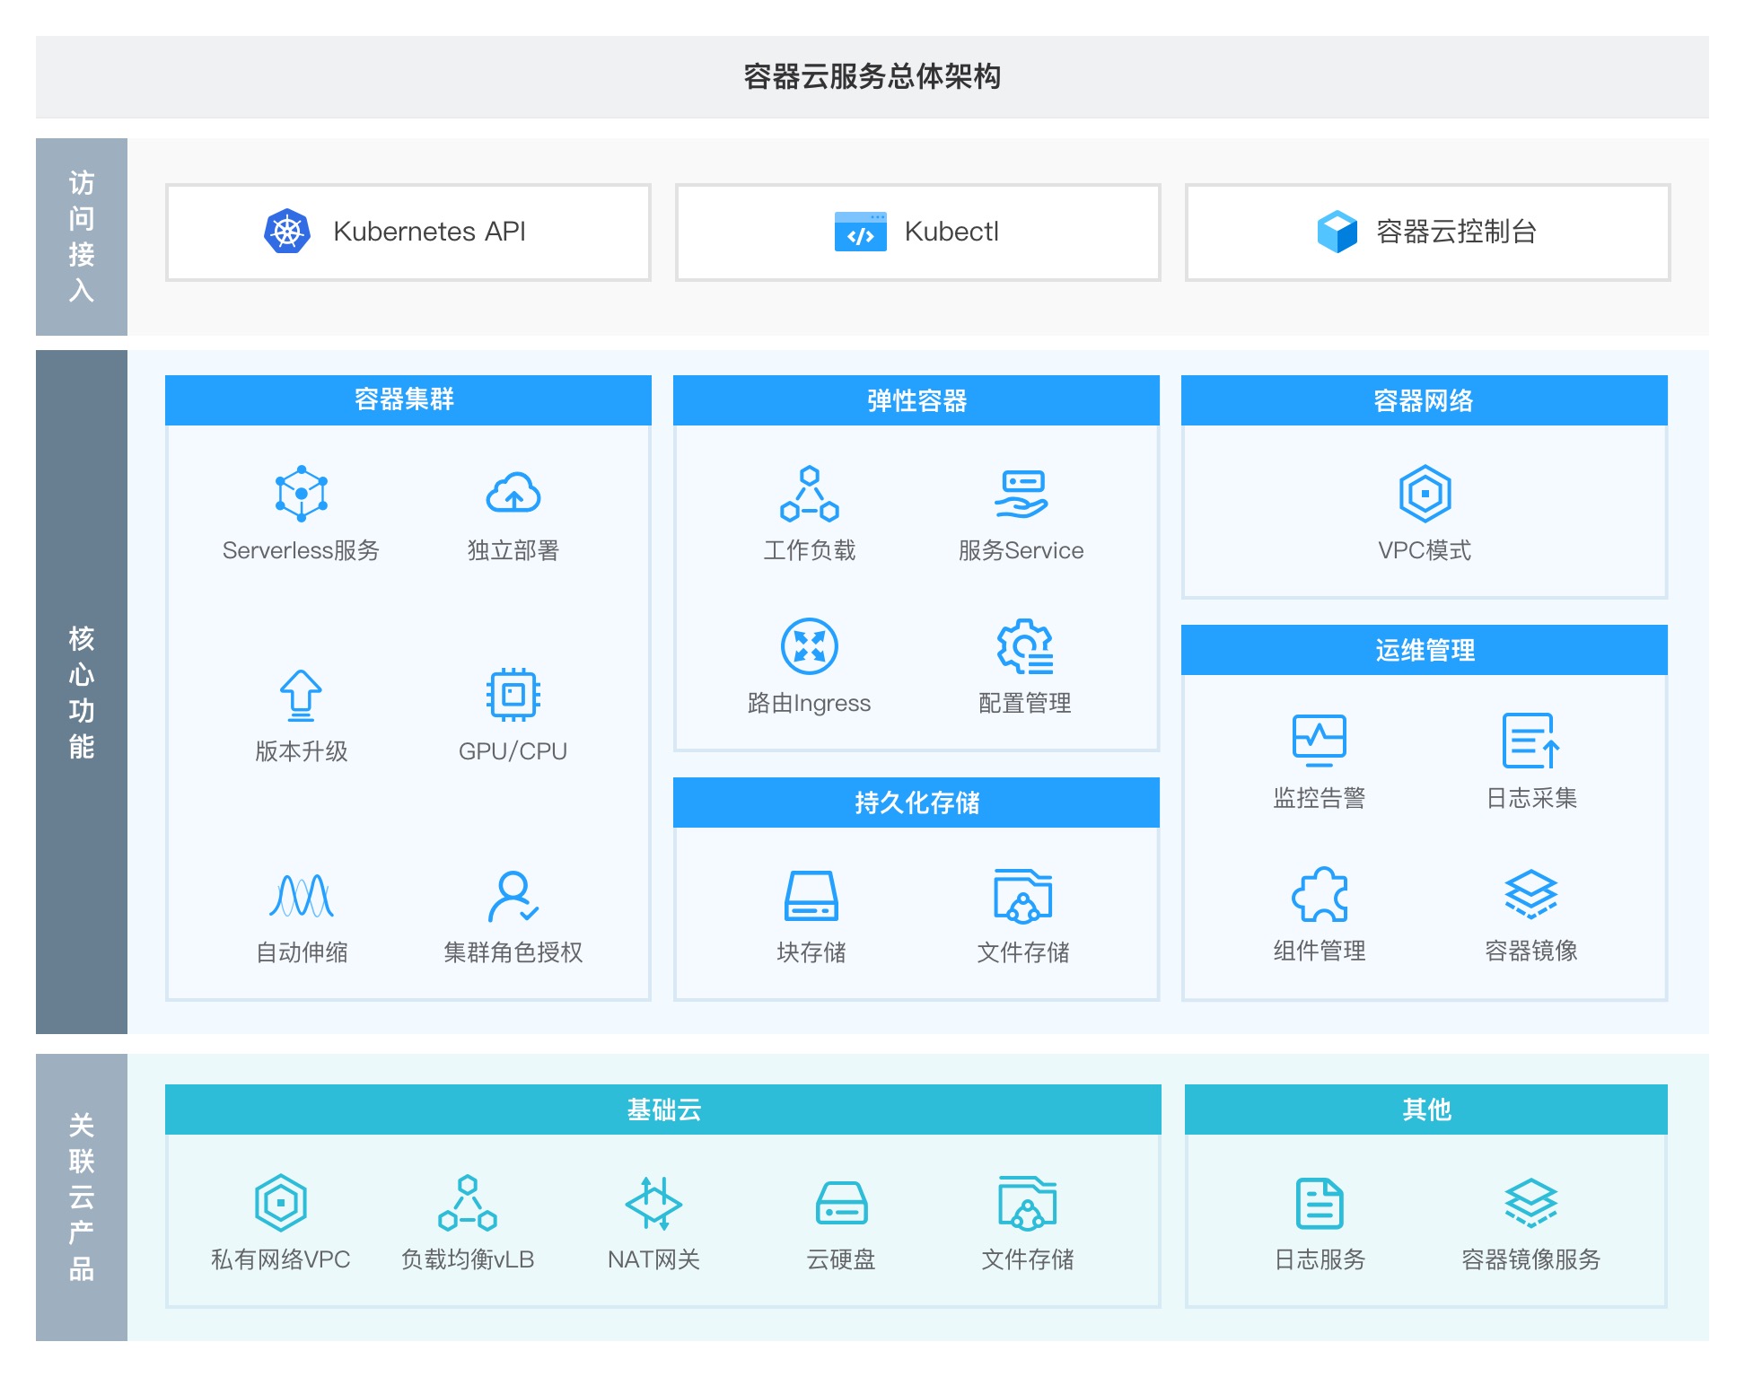
Task: Click the 组件管理 puzzle piece icon
Action: click(1319, 893)
